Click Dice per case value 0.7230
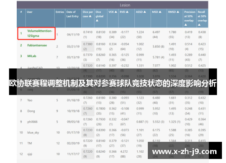 pyautogui.click(x=88, y=130)
